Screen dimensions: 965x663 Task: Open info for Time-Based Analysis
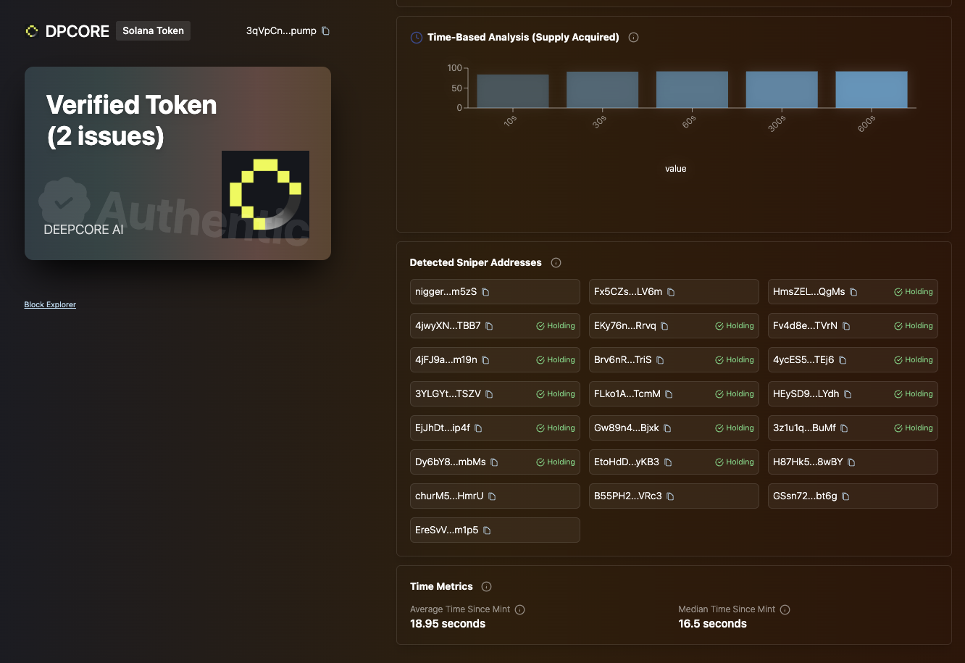[x=633, y=38]
